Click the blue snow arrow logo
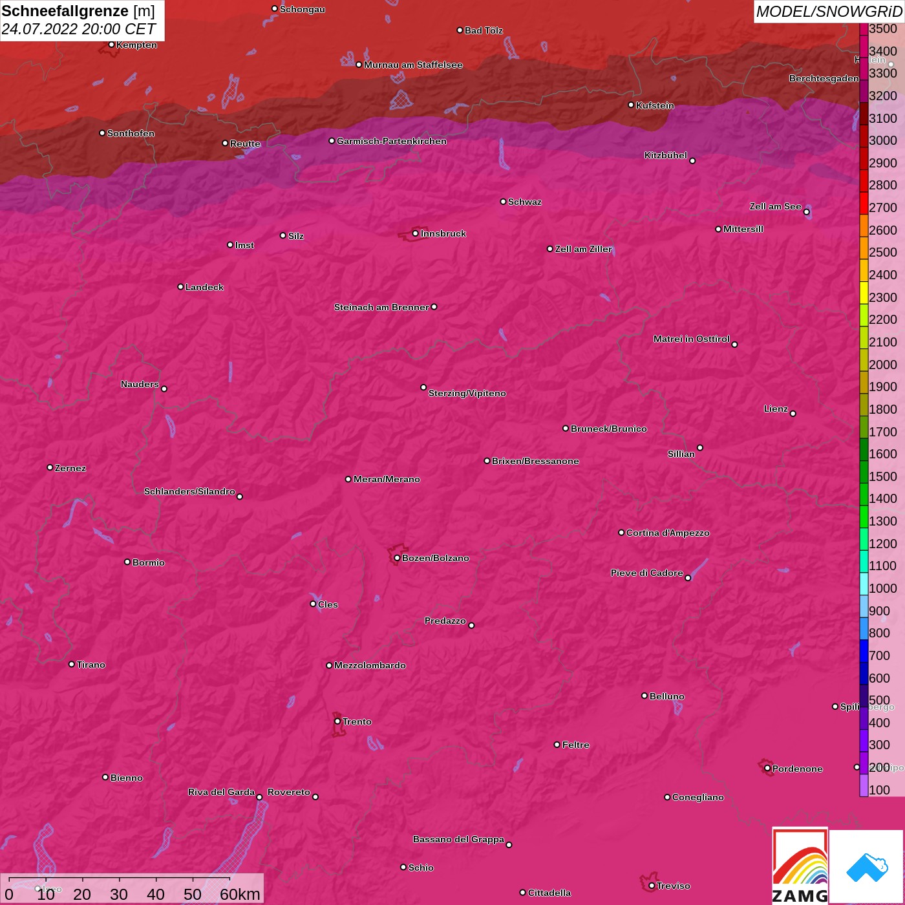Screen dimensions: 905x905 (x=866, y=867)
